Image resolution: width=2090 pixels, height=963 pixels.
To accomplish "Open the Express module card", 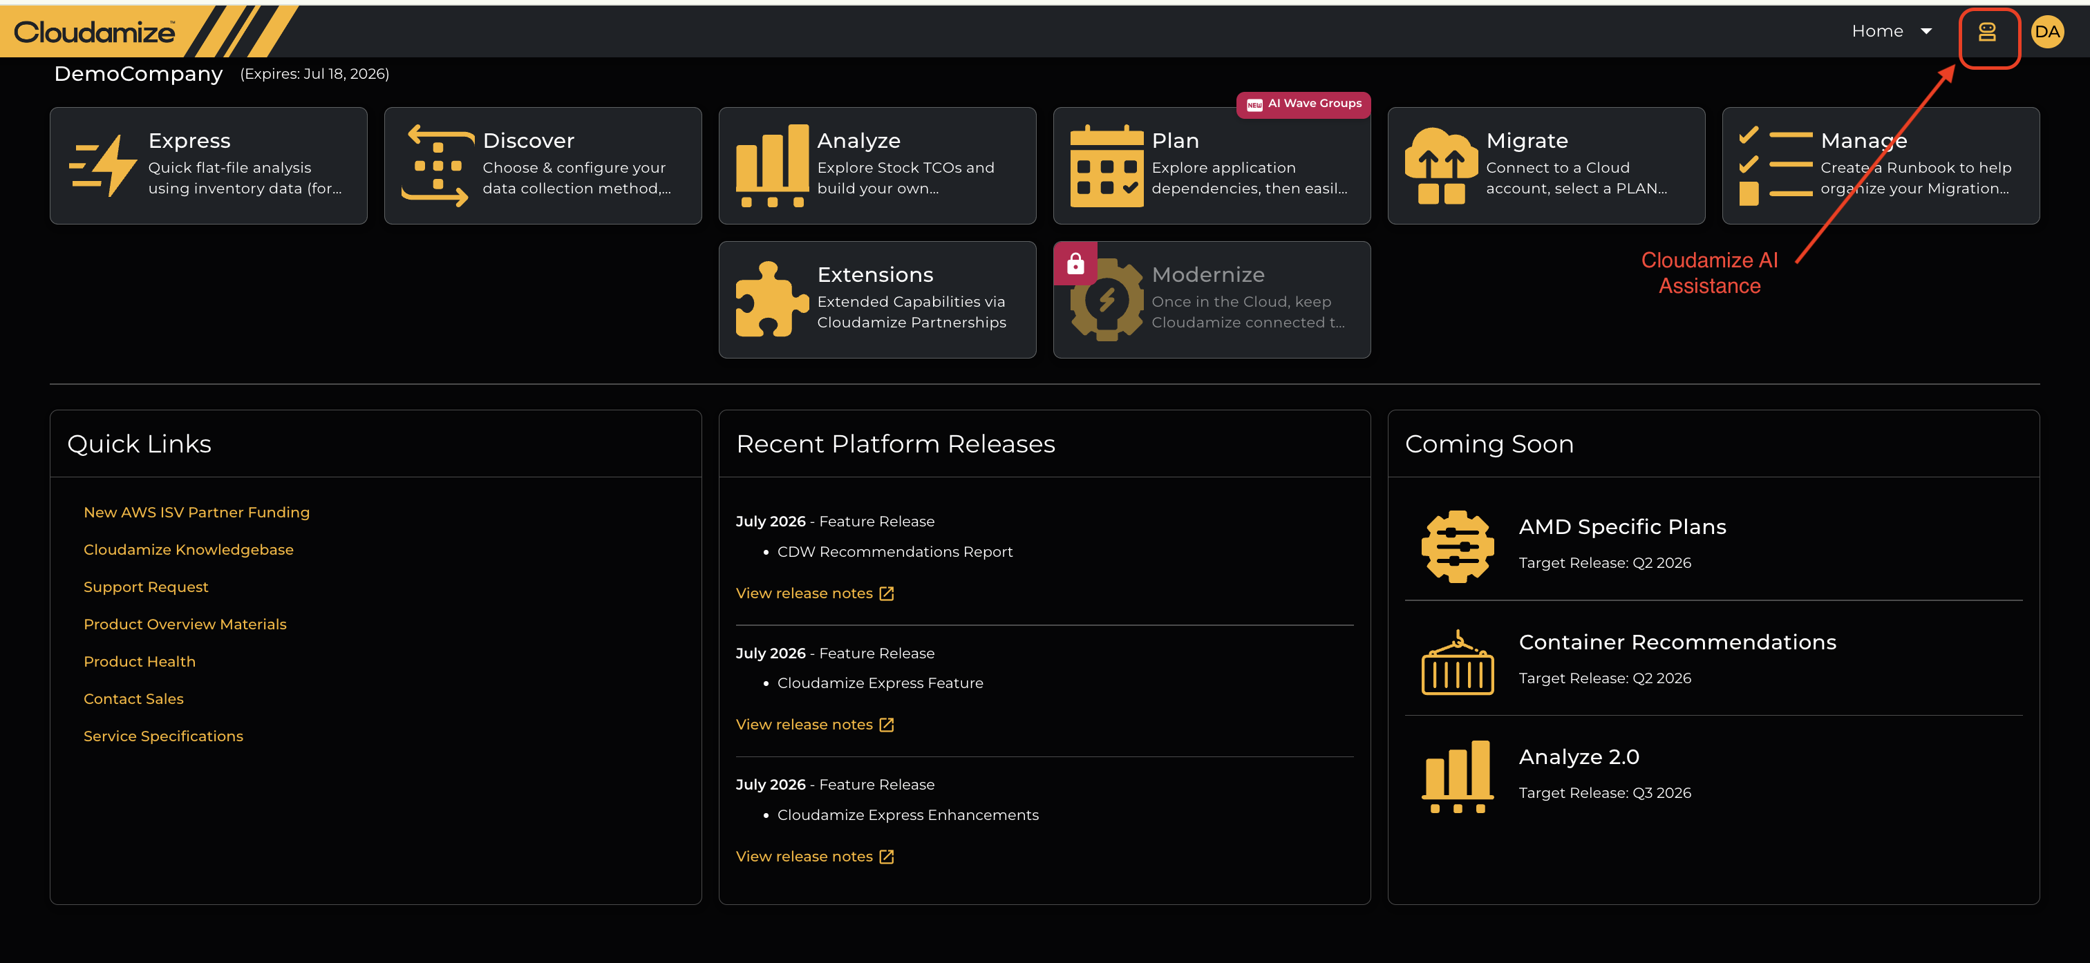I will point(209,166).
